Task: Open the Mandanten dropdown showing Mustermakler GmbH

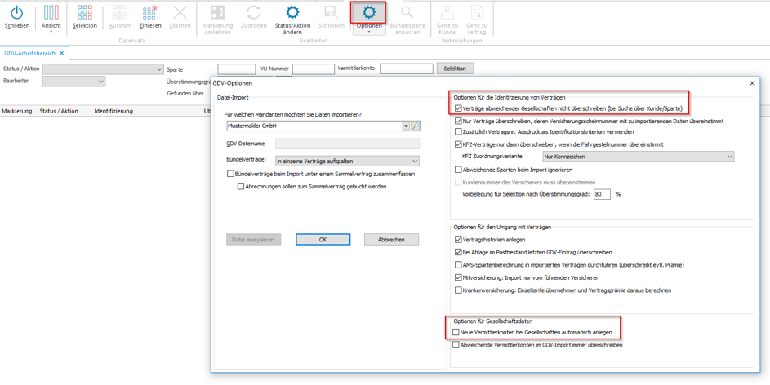Action: [x=406, y=126]
